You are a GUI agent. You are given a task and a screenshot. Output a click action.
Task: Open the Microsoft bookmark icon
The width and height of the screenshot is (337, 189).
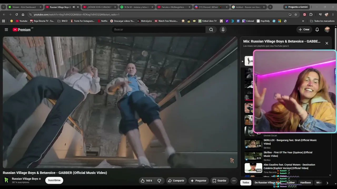pos(279,21)
